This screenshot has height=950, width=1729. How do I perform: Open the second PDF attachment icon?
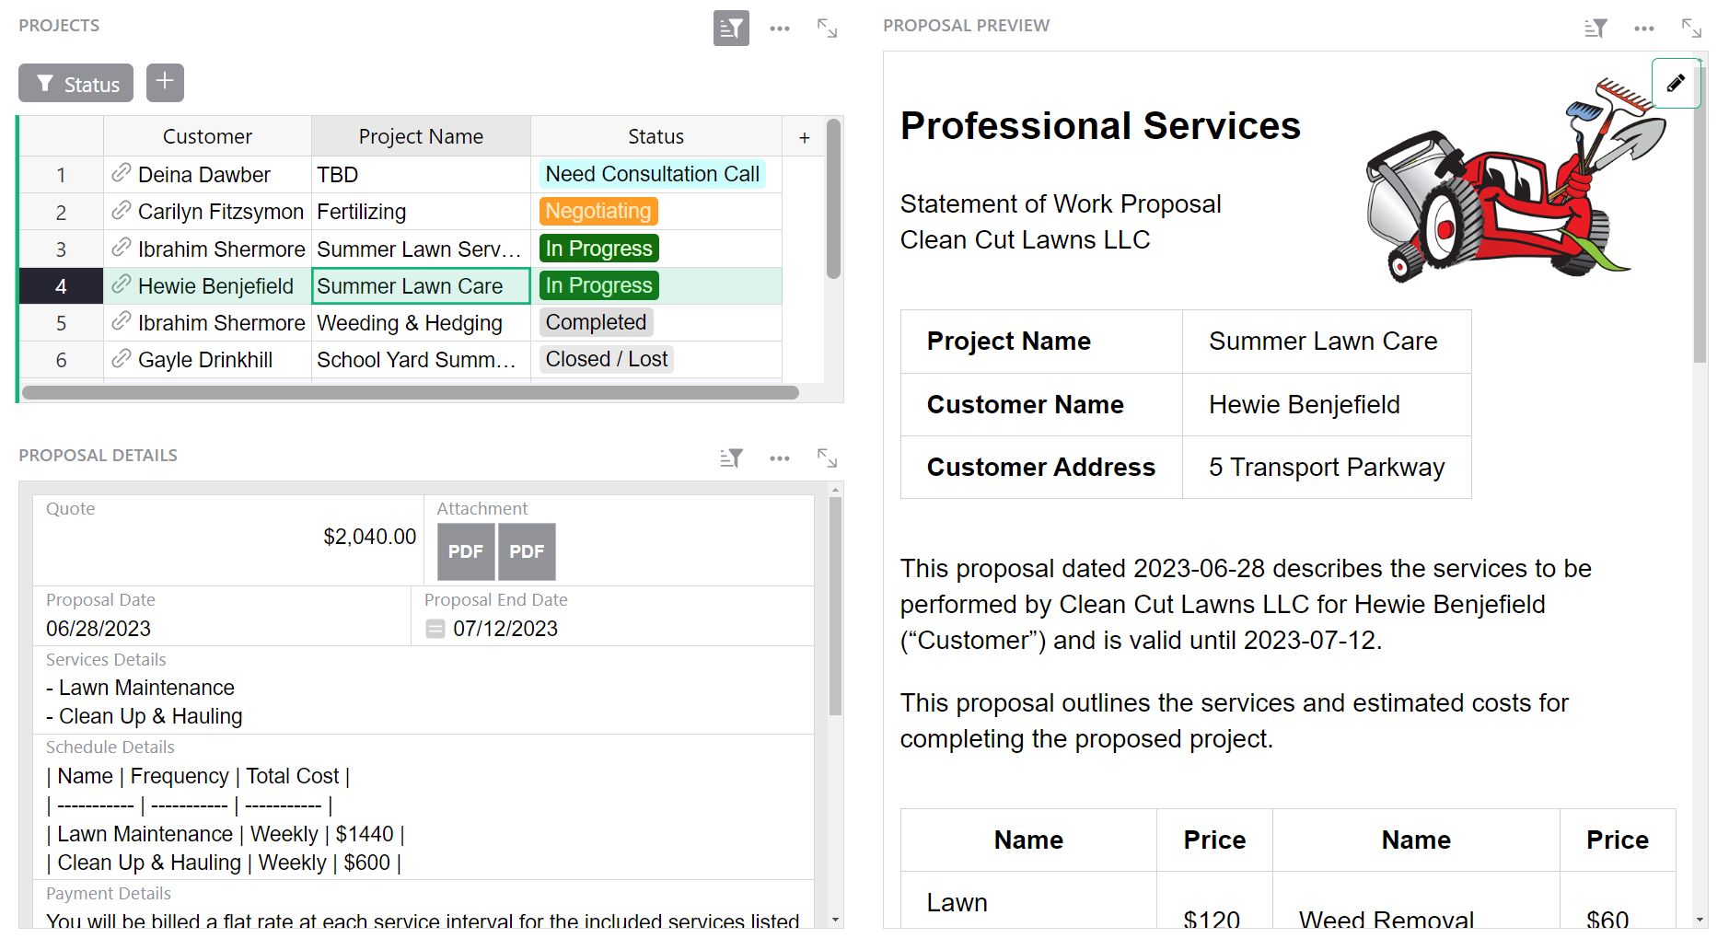tap(527, 551)
